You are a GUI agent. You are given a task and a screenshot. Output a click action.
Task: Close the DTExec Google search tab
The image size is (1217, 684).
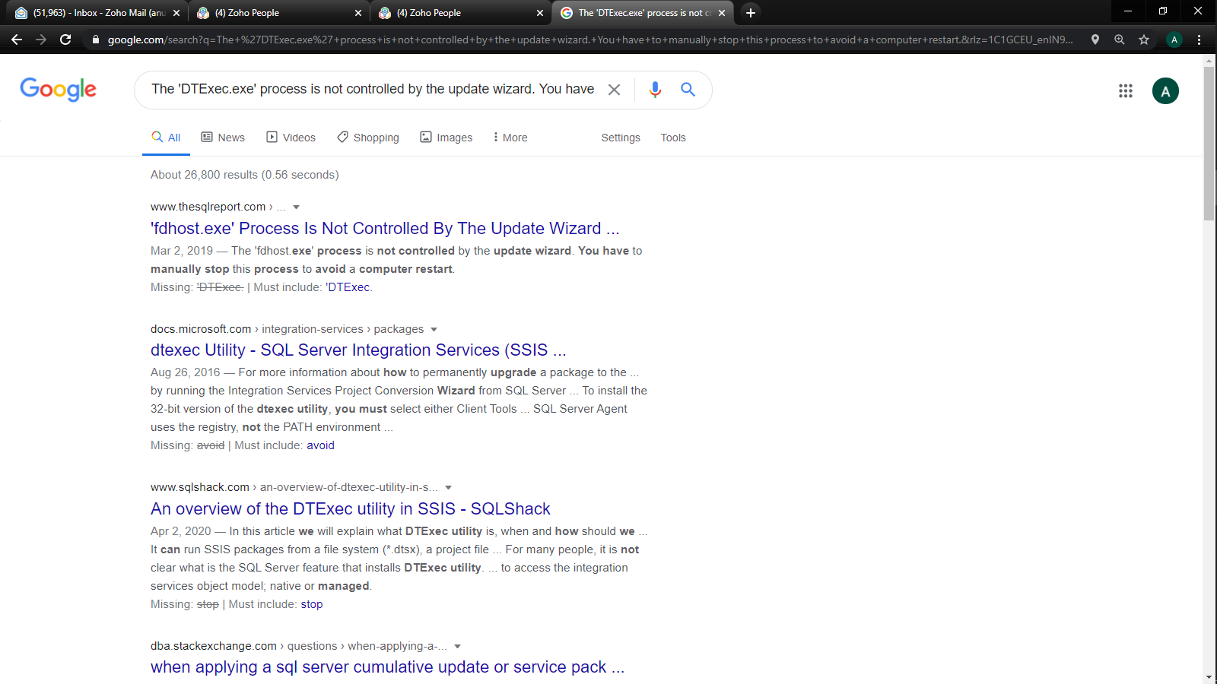click(x=722, y=13)
